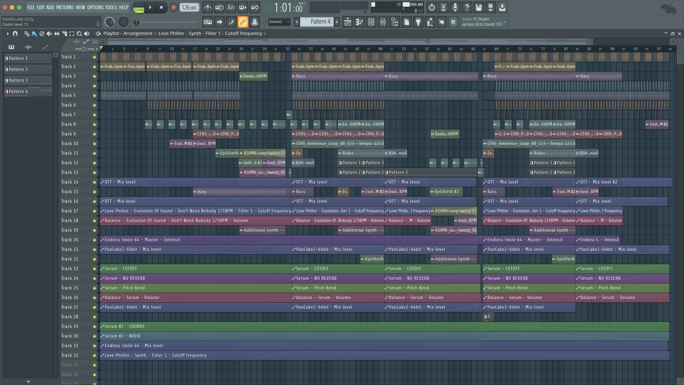Mute Track 20 with its green LED
The height and width of the screenshot is (385, 684).
(x=94, y=240)
